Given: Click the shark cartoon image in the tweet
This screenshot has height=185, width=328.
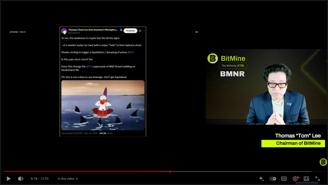Looking at the screenshot, I should (103, 105).
